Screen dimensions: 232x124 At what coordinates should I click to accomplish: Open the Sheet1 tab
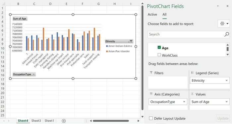[x=49, y=121]
